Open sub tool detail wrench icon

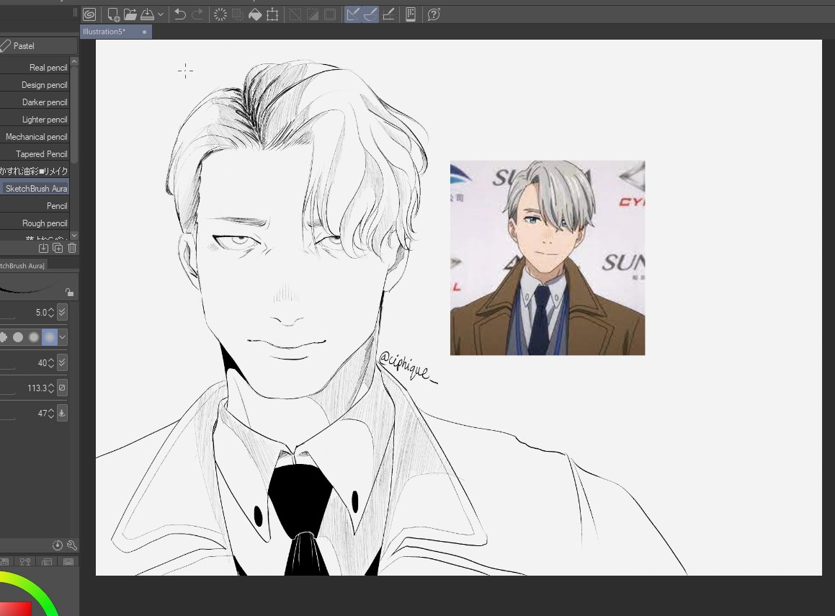coord(73,545)
